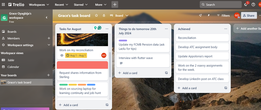The image size is (261, 110).
Task: Toggle Aug 1 due date complete badge
Action: tap(76, 55)
